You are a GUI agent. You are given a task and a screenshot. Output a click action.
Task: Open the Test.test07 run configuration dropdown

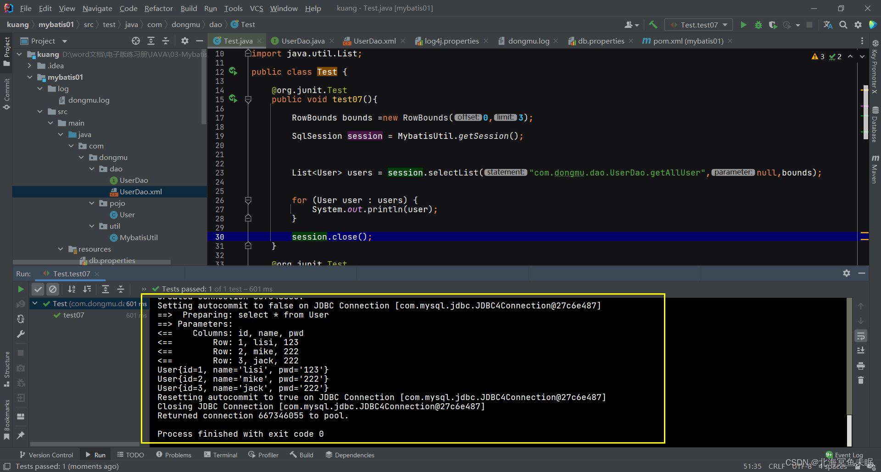pos(725,25)
